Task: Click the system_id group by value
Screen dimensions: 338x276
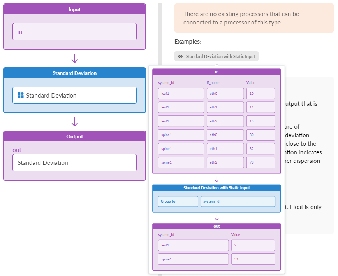Action: [x=238, y=201]
